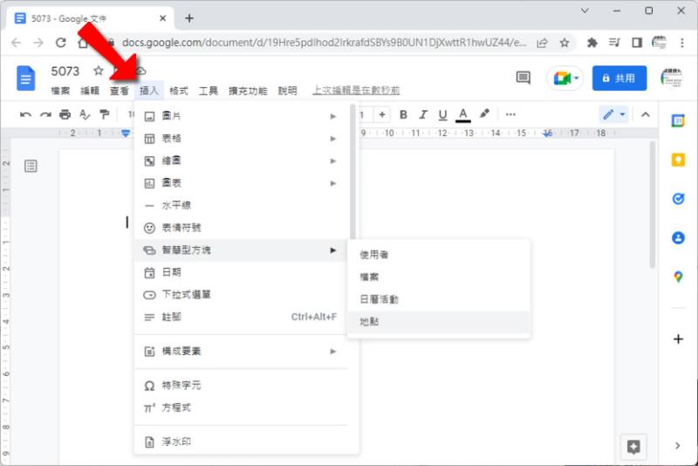Open Google Maps side panel
This screenshot has width=698, height=466.
[678, 277]
